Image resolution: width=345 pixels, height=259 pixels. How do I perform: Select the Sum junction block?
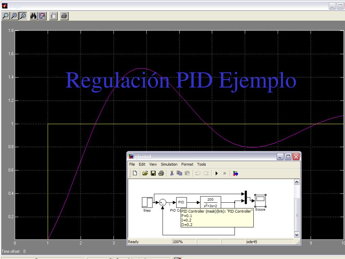tap(163, 202)
